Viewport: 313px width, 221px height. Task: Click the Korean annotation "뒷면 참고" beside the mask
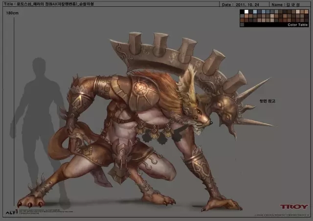point(268,101)
